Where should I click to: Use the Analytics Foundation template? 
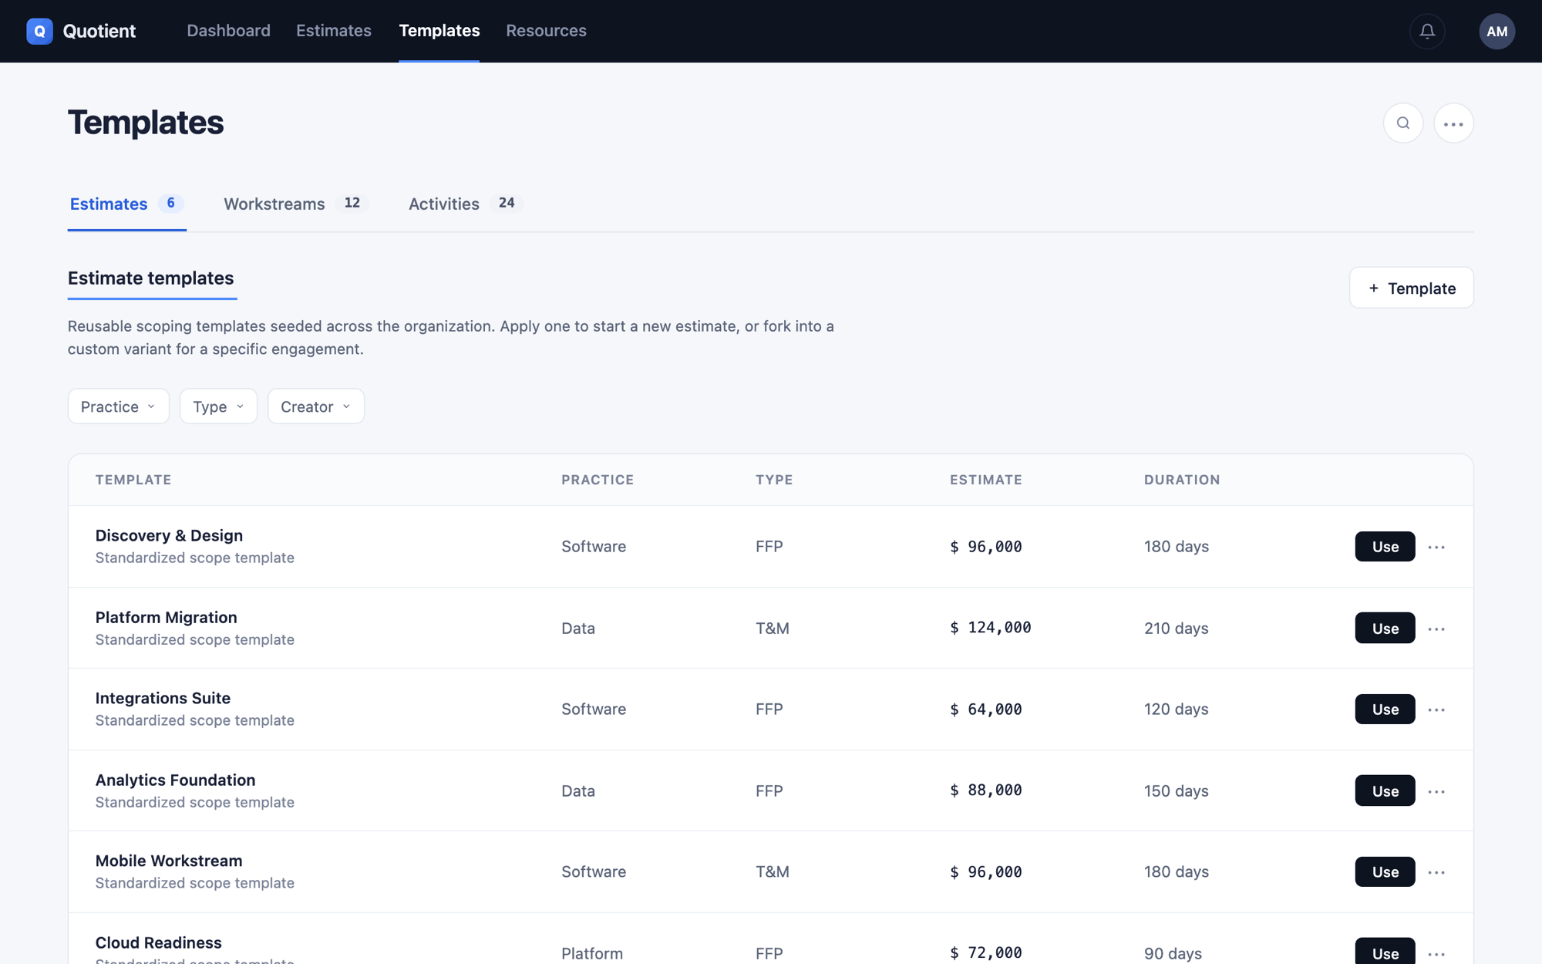click(1385, 790)
